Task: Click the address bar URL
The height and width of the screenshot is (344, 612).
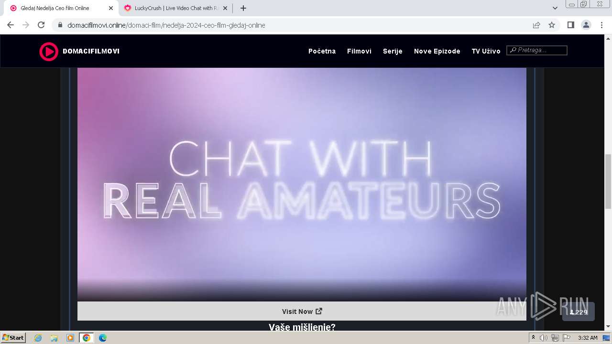Action: (x=166, y=25)
